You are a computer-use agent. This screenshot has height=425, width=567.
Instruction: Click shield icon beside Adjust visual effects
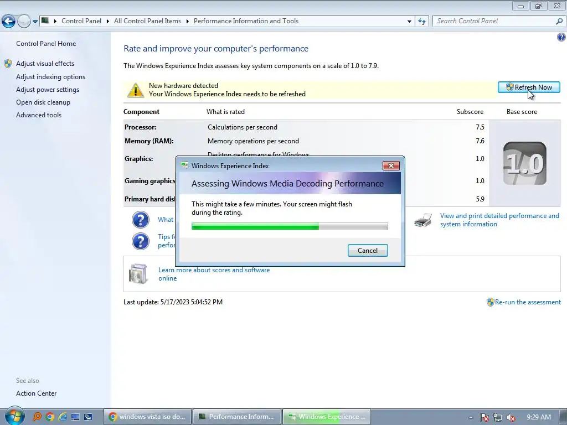pyautogui.click(x=8, y=64)
